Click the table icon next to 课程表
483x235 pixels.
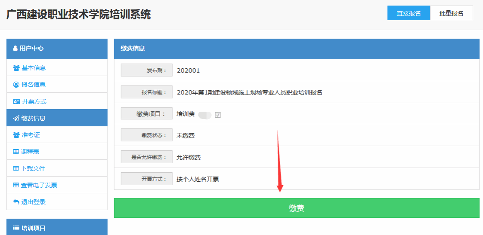[16, 152]
